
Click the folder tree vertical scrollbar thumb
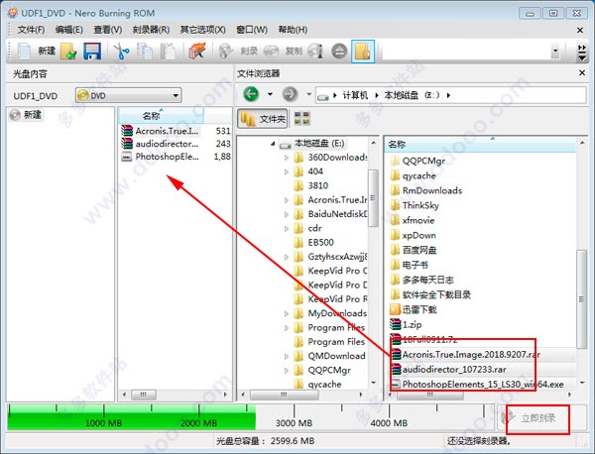[373, 197]
